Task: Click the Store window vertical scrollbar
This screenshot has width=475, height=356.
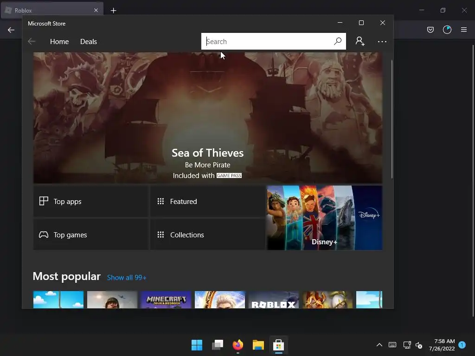Action: click(392, 119)
